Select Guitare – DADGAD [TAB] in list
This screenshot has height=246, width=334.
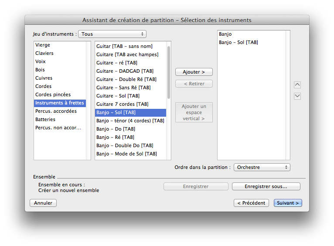click(125, 71)
